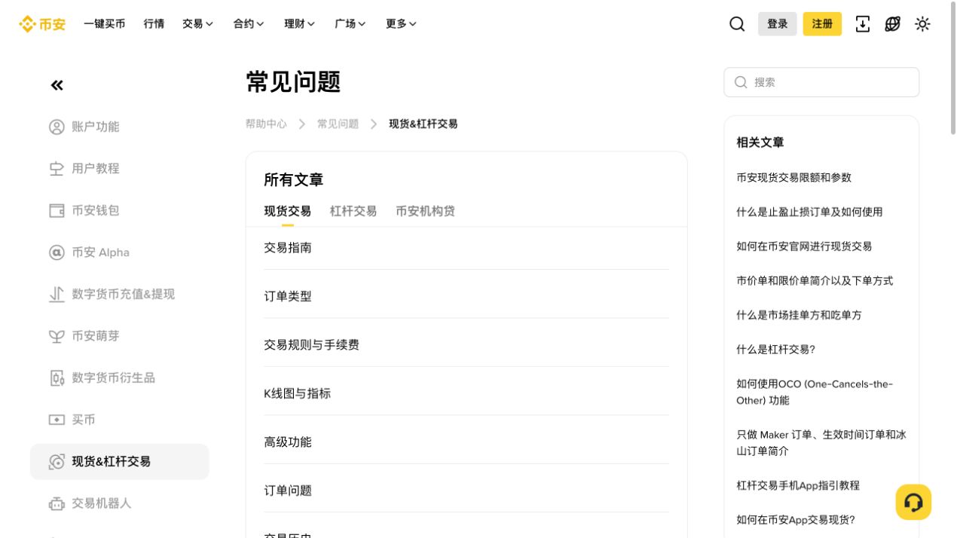Click the Binance logo
Image resolution: width=957 pixels, height=538 pixels.
point(42,24)
